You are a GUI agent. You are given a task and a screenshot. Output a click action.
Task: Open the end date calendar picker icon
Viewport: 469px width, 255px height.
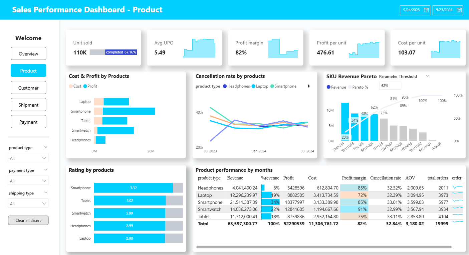coord(459,10)
